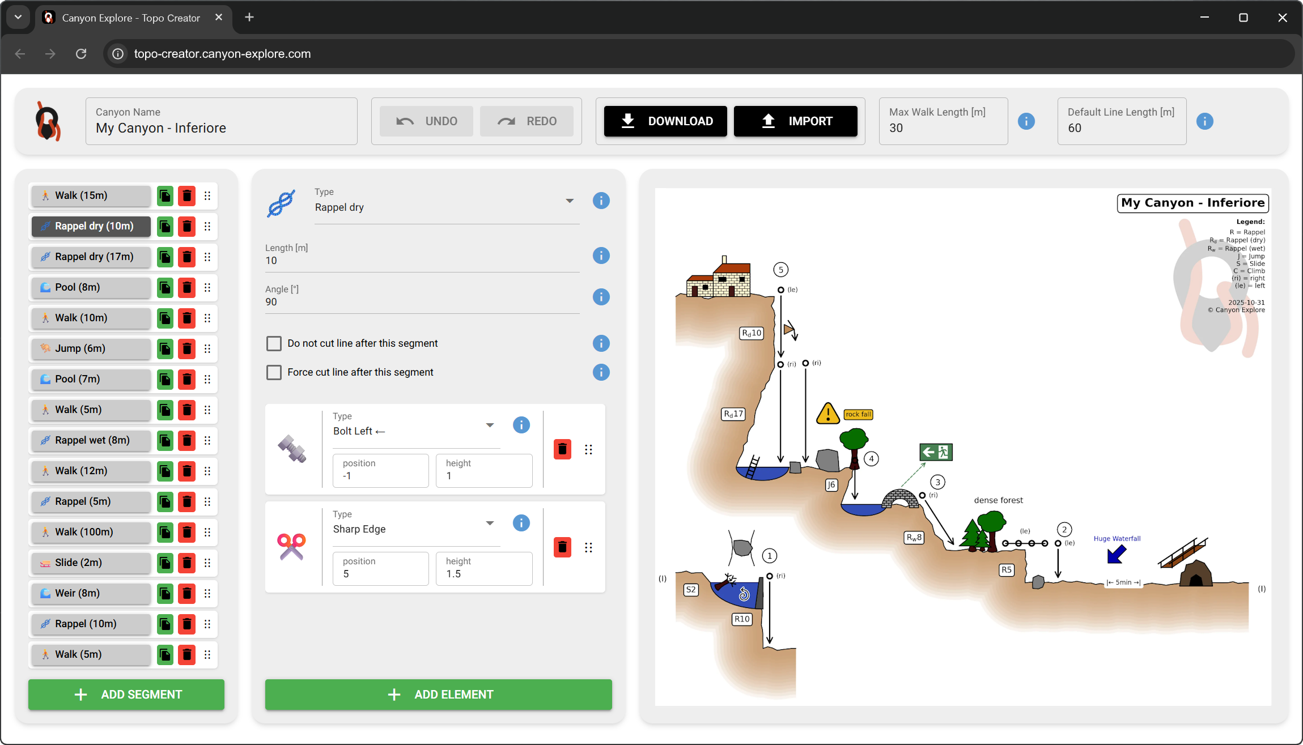The height and width of the screenshot is (745, 1303).
Task: Delete the Pool (8m) segment
Action: [186, 287]
